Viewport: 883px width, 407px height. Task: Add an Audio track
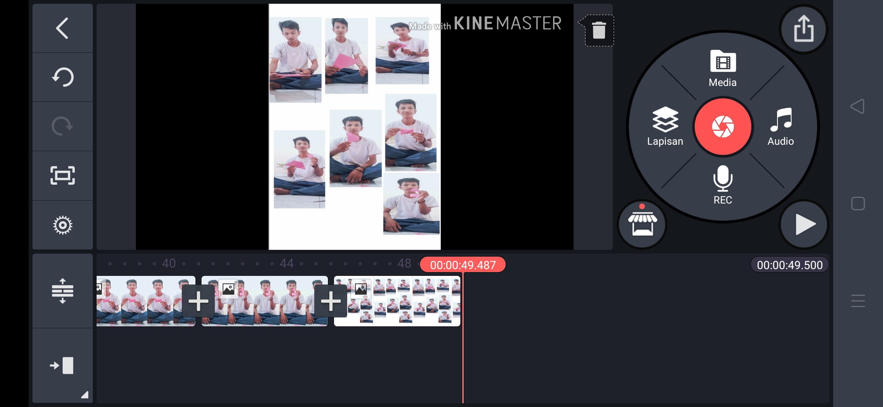(x=780, y=127)
